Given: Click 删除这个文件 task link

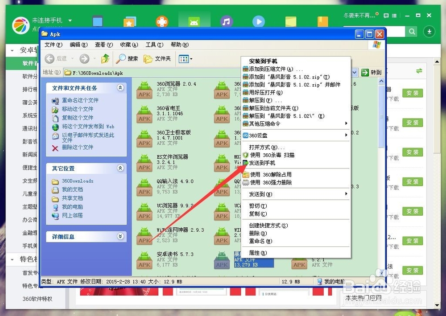Looking at the screenshot, I should tap(78, 147).
